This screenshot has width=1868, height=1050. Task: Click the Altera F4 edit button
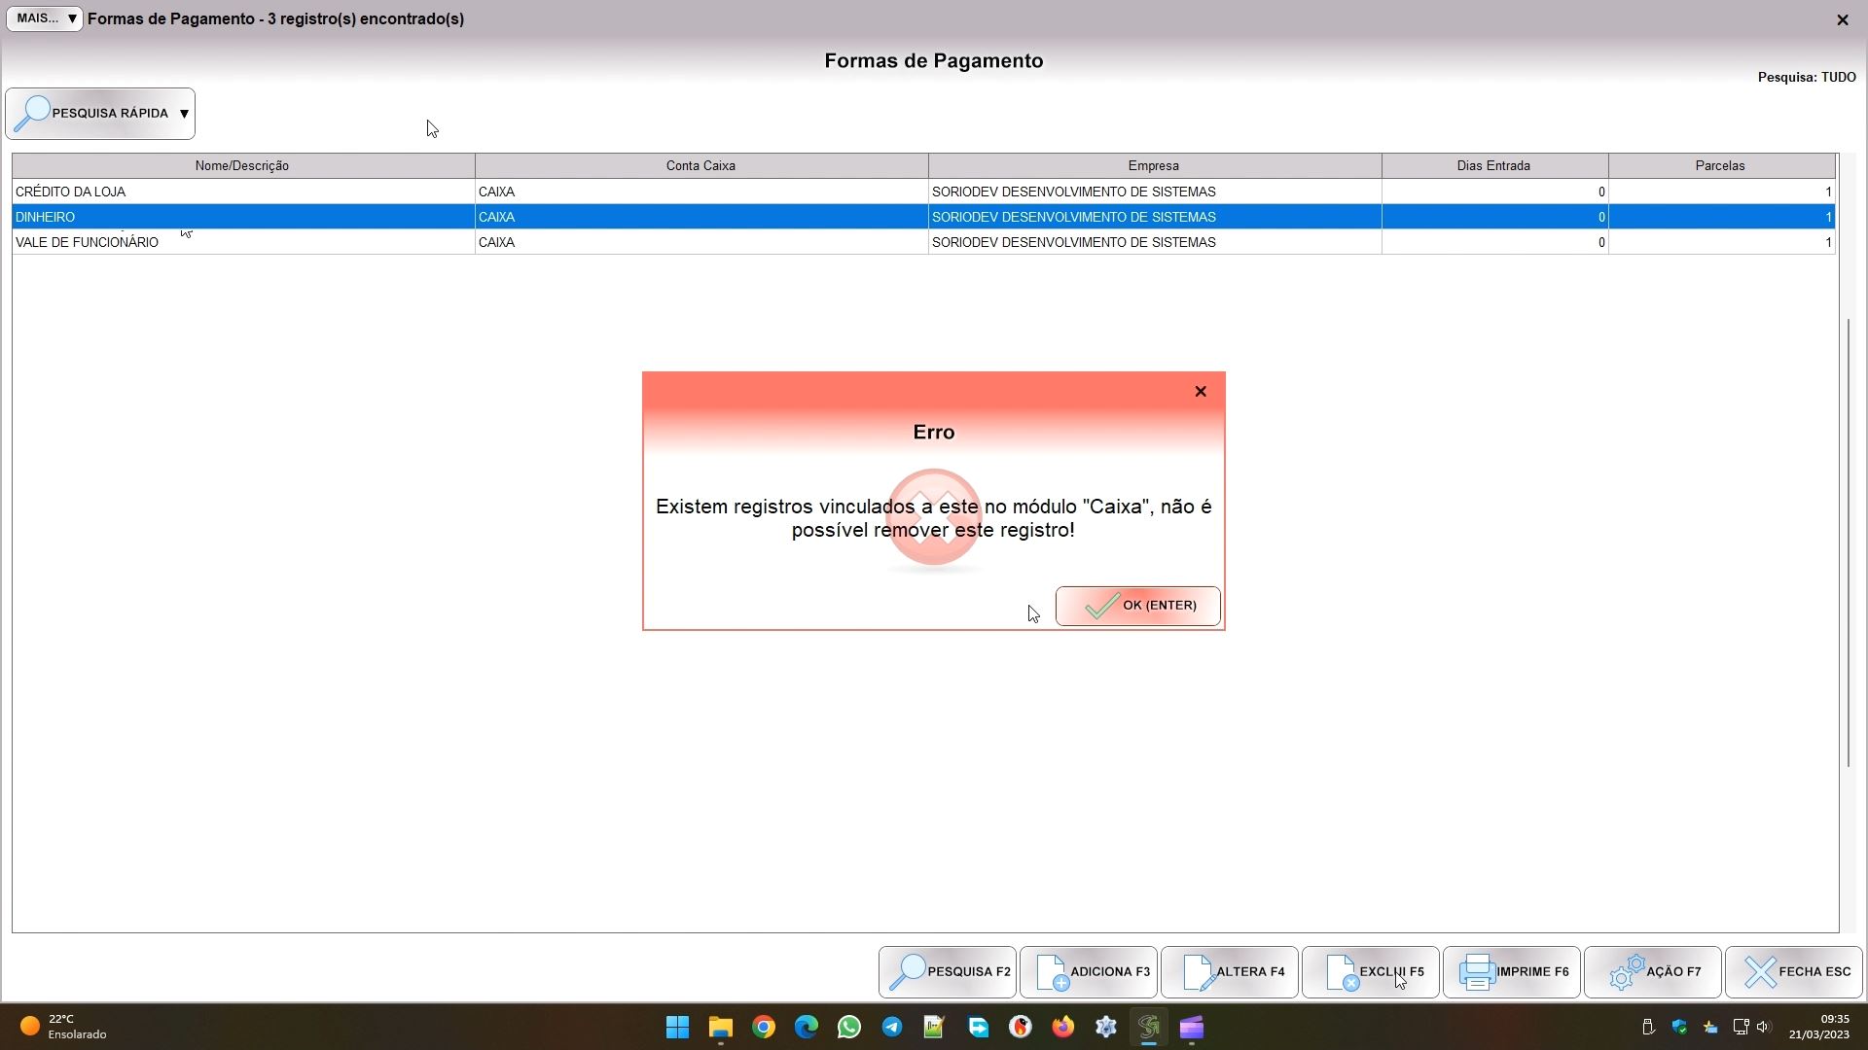(x=1229, y=971)
